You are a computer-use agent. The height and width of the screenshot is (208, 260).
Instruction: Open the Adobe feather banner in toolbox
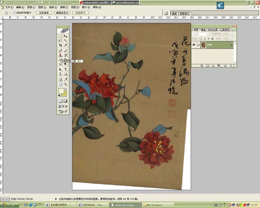click(63, 31)
